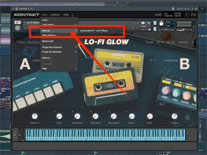Click the Tune value field 0.00
The width and height of the screenshot is (207, 155).
[x=170, y=26]
